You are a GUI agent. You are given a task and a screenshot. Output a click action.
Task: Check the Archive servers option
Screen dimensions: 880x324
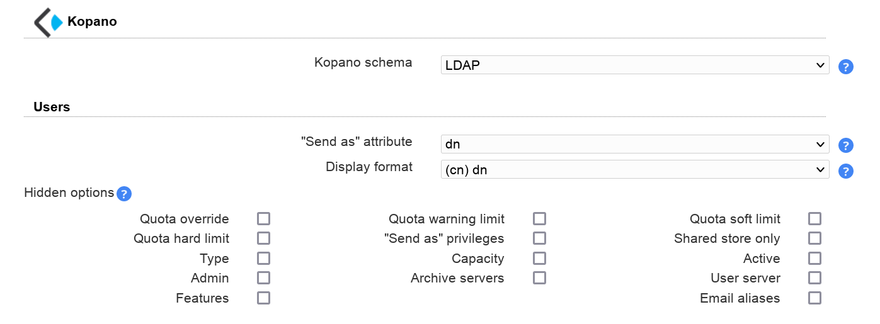coord(539,278)
